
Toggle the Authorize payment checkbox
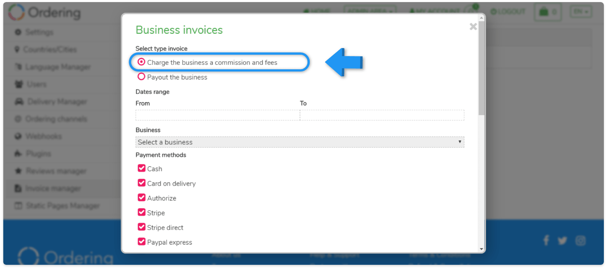[142, 198]
